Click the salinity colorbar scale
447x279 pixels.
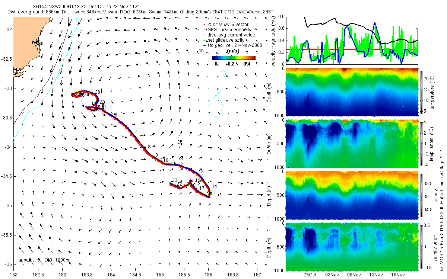(x=422, y=195)
